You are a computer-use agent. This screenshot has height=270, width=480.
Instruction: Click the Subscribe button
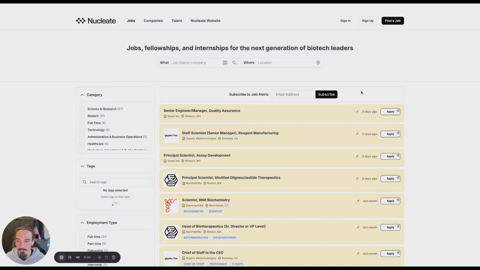coord(326,94)
